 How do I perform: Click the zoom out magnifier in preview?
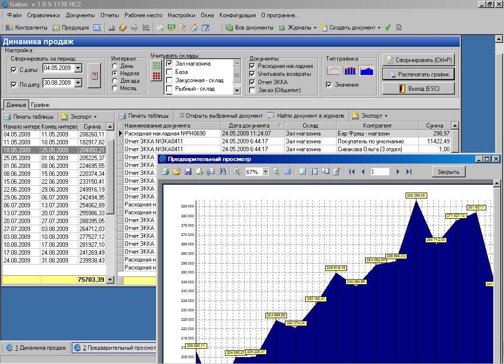pyautogui.click(x=276, y=172)
